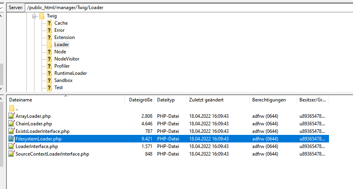Click modified date of ChainLoader.php row
This screenshot has height=189, width=353.
[209, 124]
